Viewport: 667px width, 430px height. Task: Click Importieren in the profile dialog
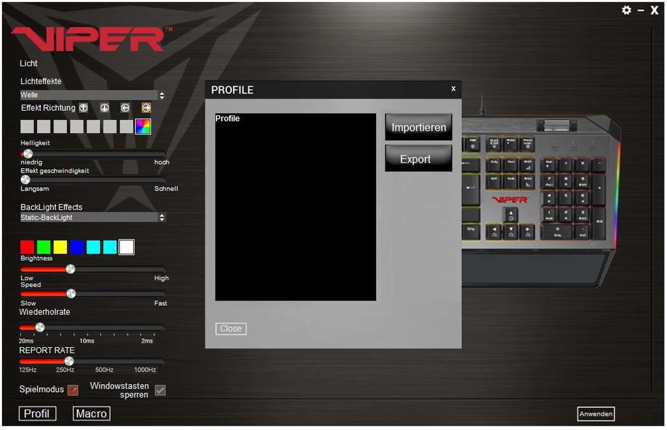click(419, 127)
